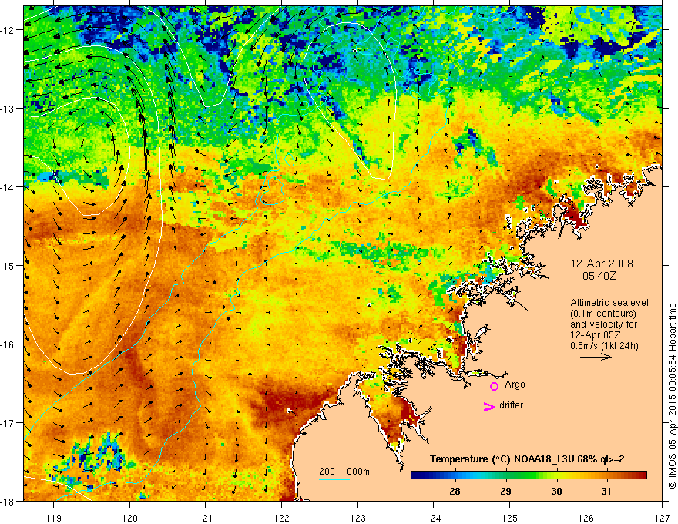Click the magenta Argo circle legend symbol

494,386
